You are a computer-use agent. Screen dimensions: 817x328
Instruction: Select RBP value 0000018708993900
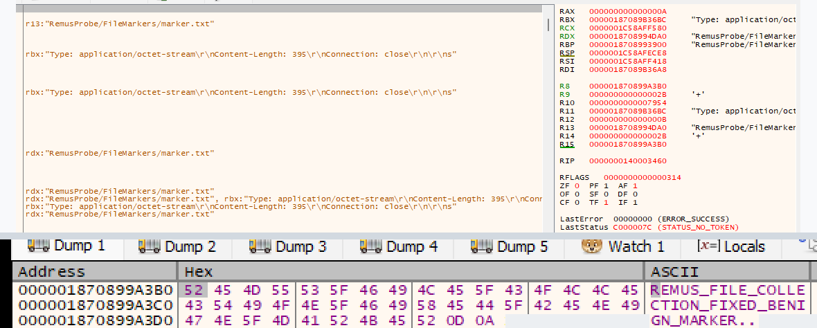[x=628, y=45]
